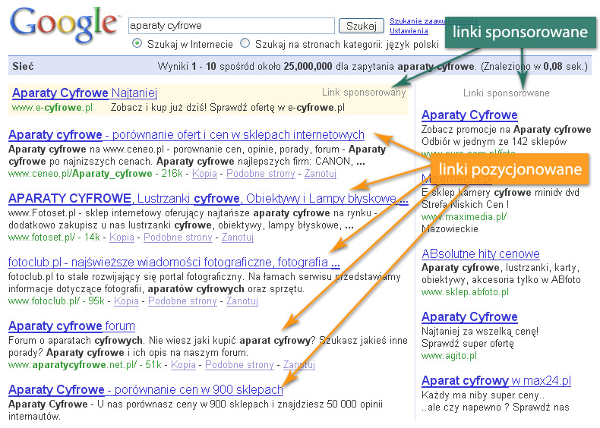Click Kopia link for fotoclub.pl result
The height and width of the screenshot is (428, 600).
tap(126, 301)
